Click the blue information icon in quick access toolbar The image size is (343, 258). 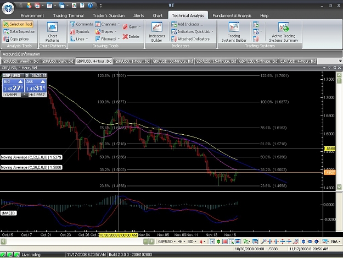(90, 6)
